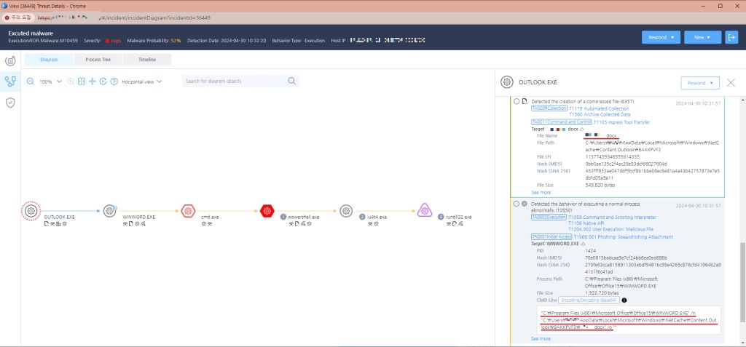The image size is (746, 347).
Task: Open T1119 Automated Collection link
Action: click(x=599, y=108)
